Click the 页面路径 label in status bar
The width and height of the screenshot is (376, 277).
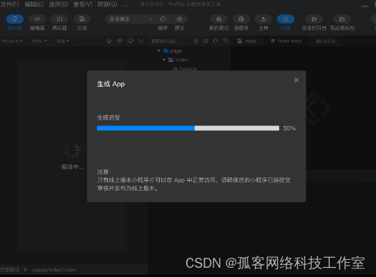coord(9,270)
